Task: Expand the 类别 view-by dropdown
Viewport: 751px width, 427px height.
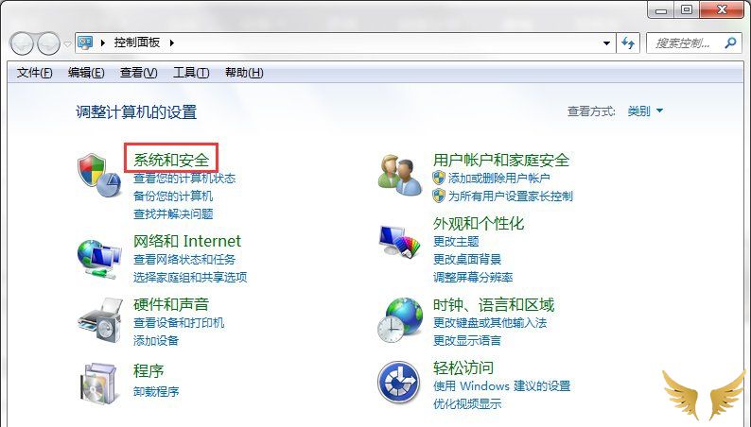Action: click(645, 111)
